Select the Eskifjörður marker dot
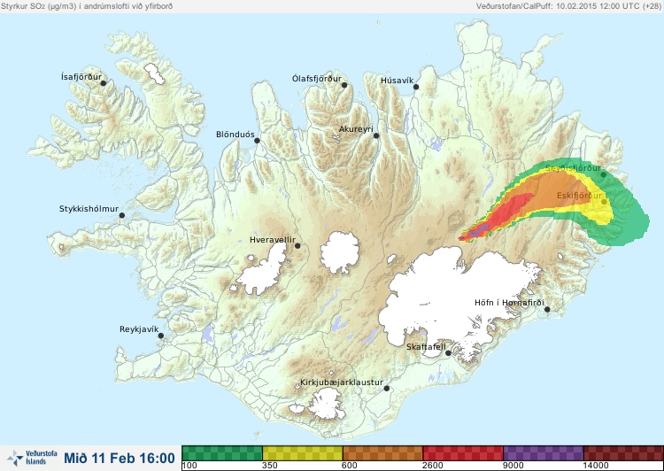Viewport: 664px width, 471px height. [604, 202]
